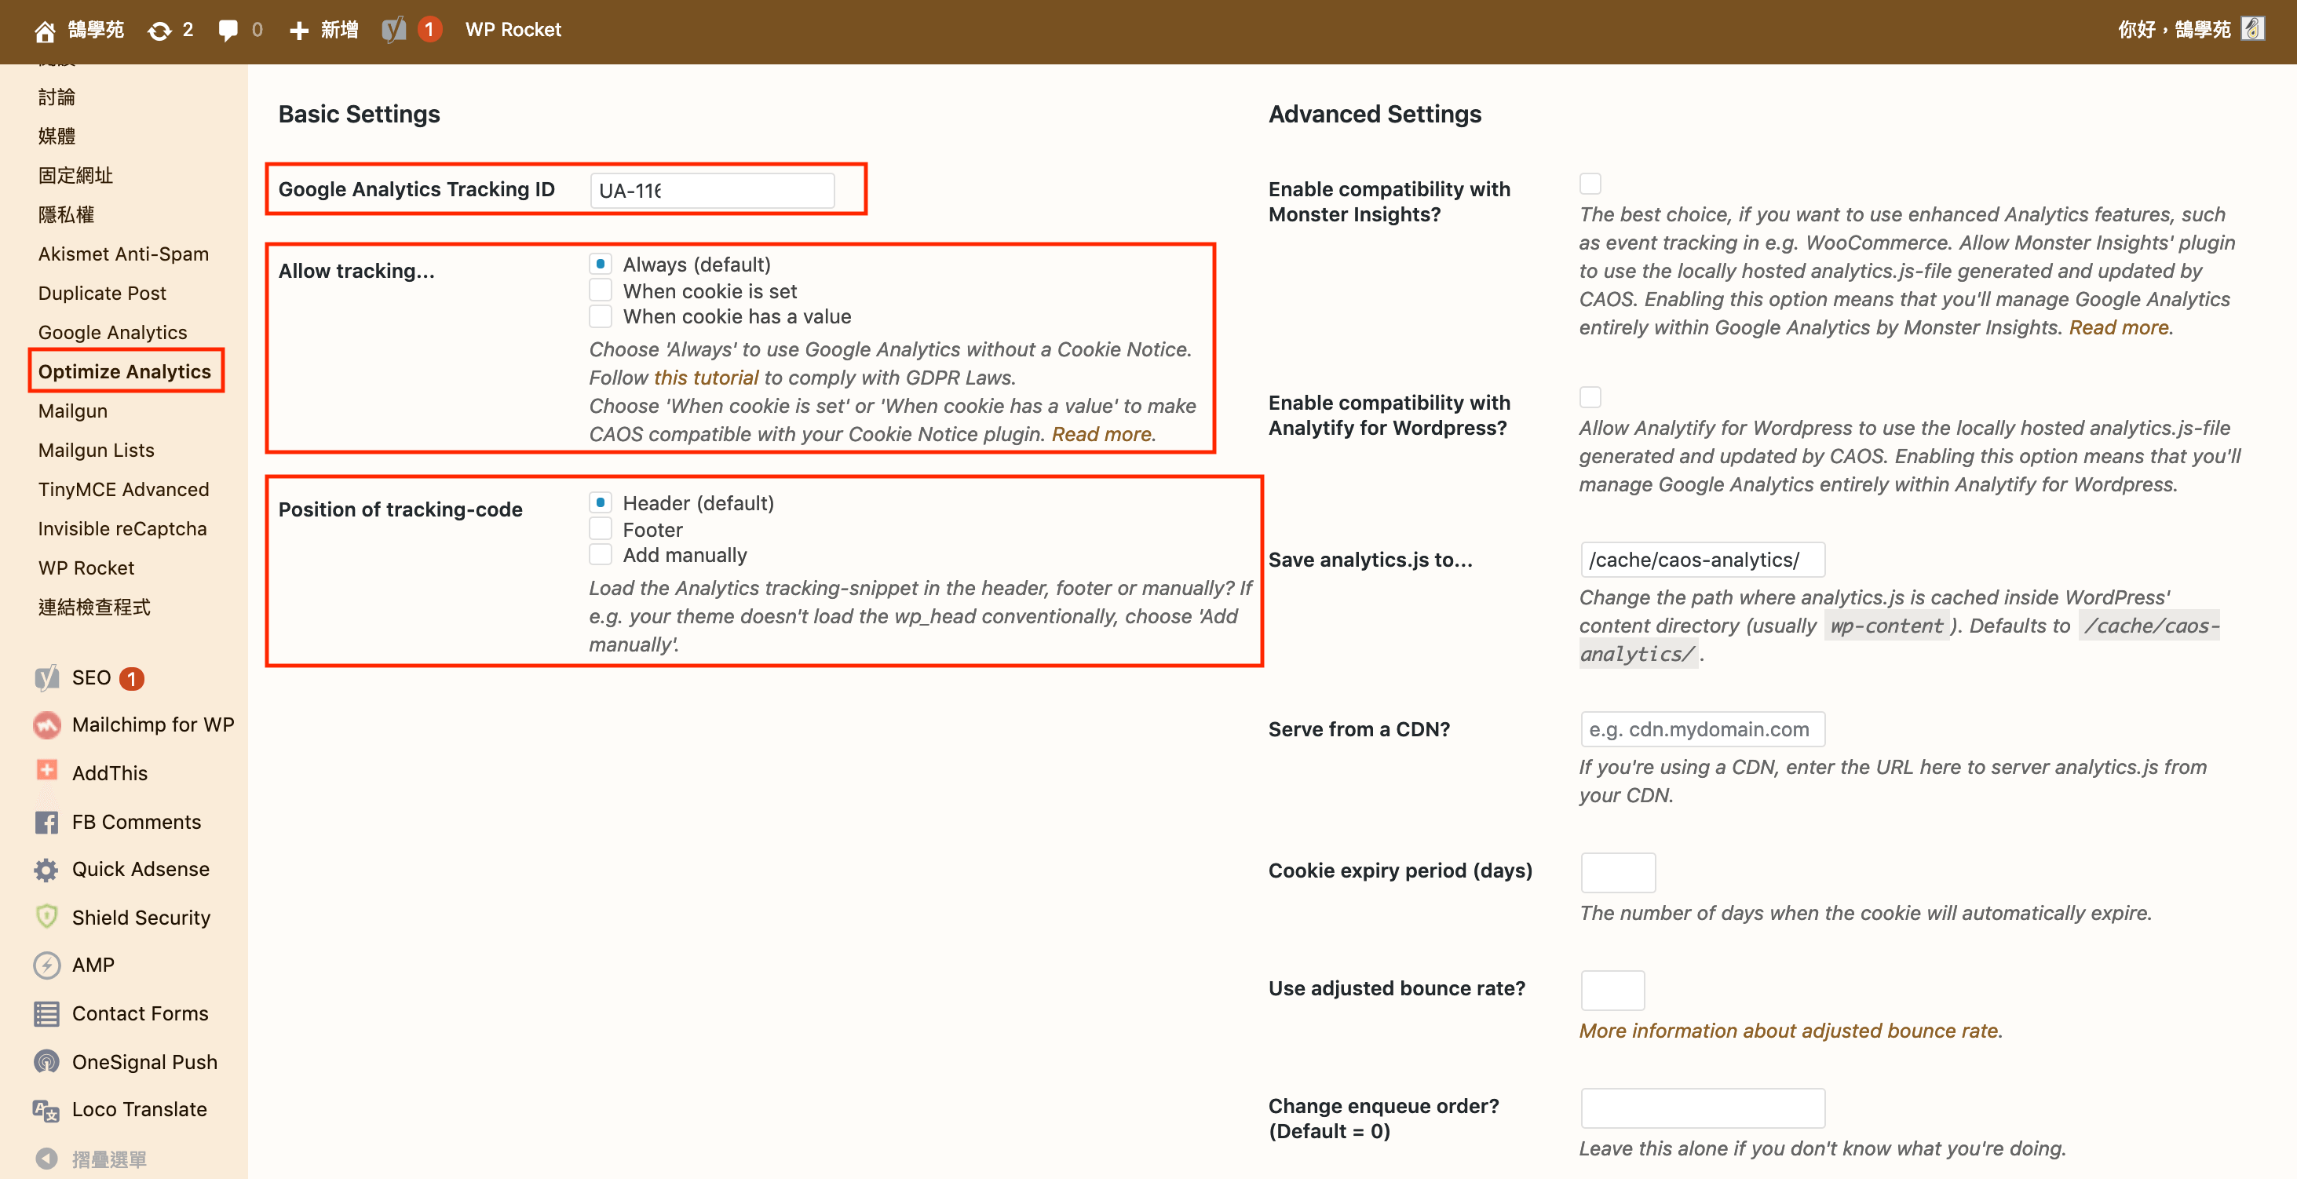Click 新增 add new label in admin bar

point(340,31)
